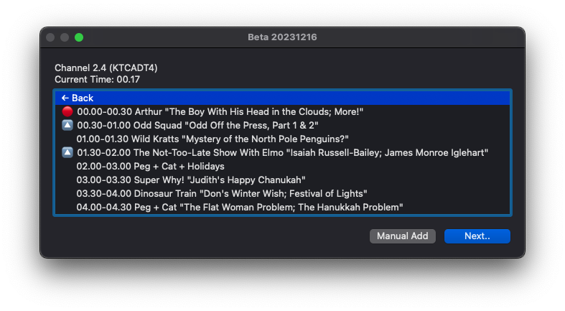
Task: Select the 03.30-04.00 Dinosaur Train listing
Action: coord(283,194)
